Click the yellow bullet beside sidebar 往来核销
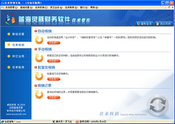 [x=9, y=45]
